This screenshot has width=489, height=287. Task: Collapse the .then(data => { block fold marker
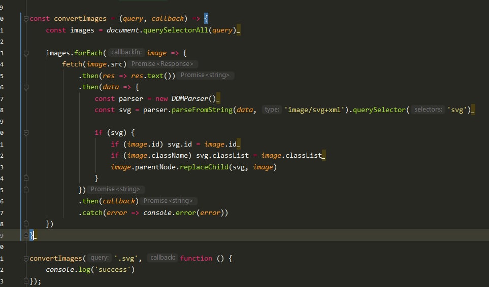pos(26,88)
